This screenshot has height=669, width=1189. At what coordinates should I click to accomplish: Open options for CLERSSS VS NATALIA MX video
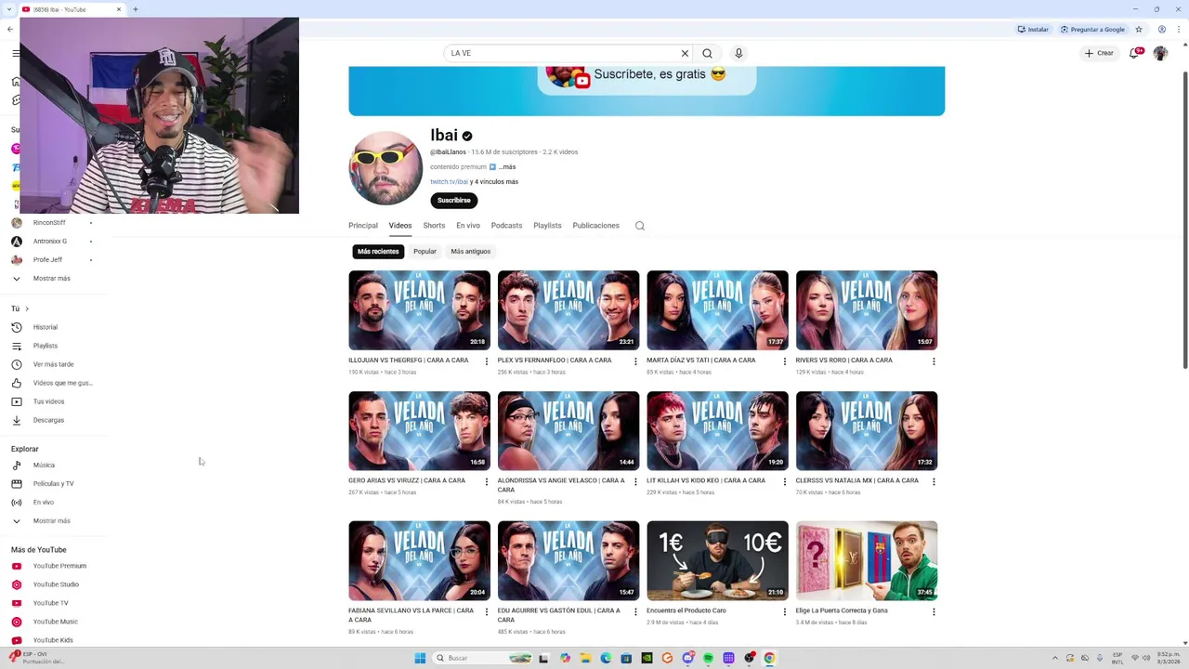tap(934, 482)
